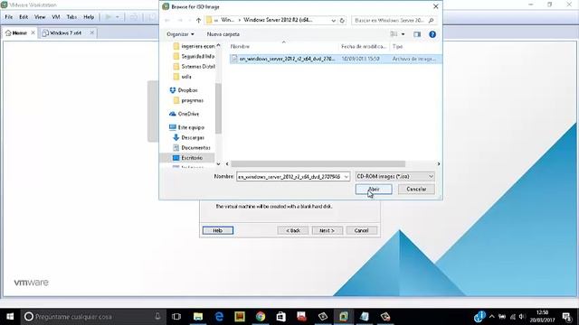This screenshot has height=325, width=579.
Task: Open the VMware View menu
Action: click(x=40, y=17)
